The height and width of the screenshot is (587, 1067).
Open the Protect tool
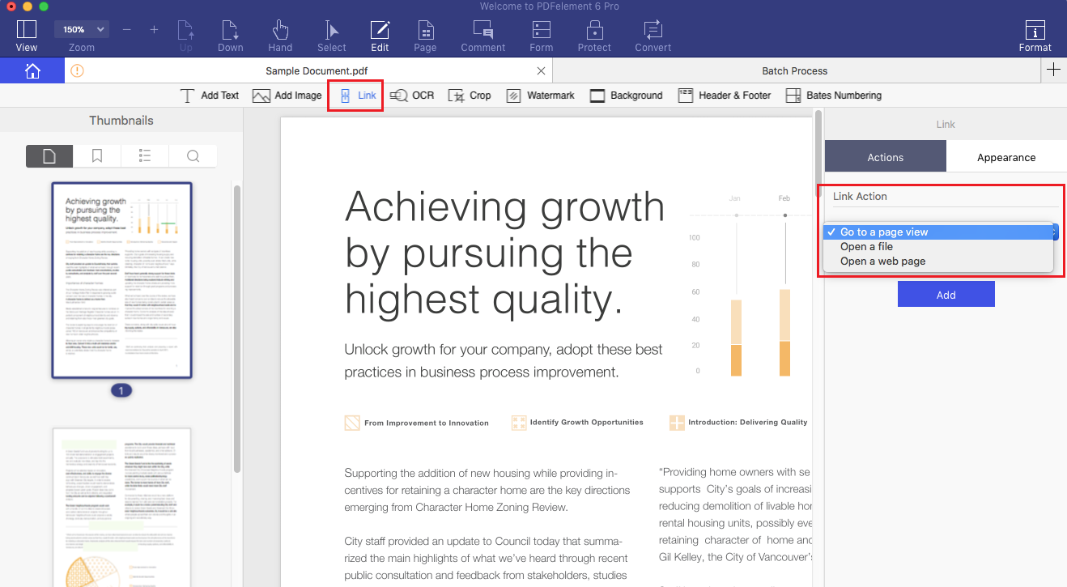pyautogui.click(x=594, y=36)
